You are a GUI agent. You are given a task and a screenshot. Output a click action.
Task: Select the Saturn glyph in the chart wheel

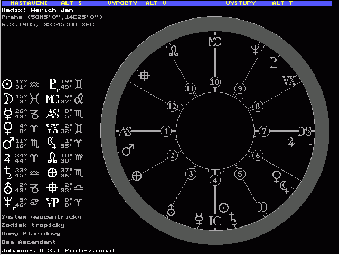coord(233,218)
